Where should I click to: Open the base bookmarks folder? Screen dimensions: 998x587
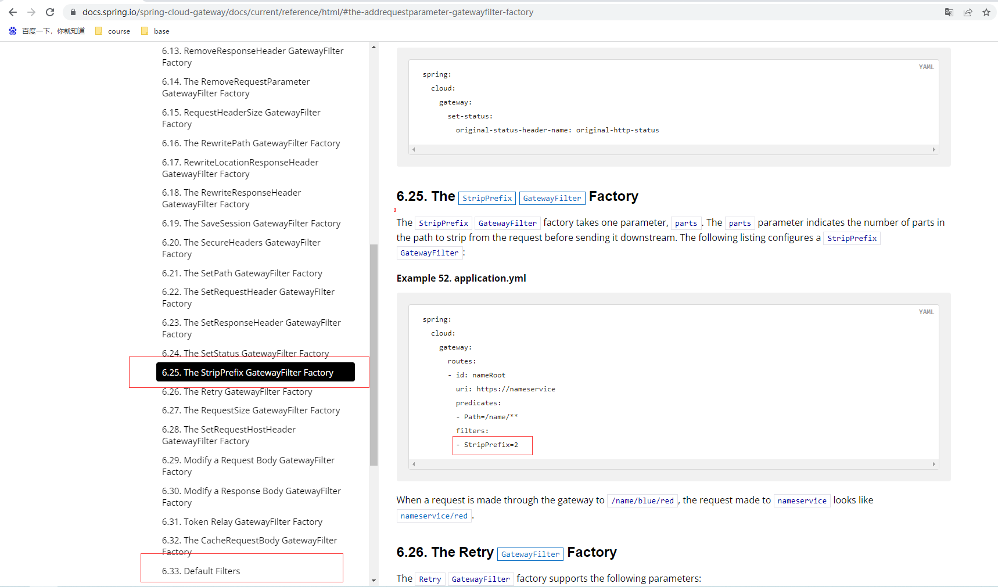tap(155, 31)
